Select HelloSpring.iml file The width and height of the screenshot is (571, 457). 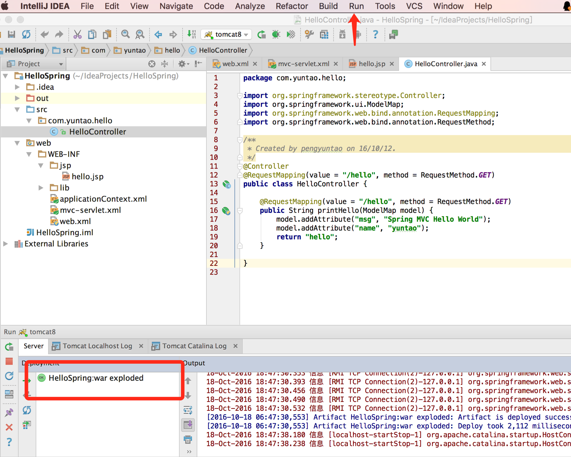[x=65, y=233]
